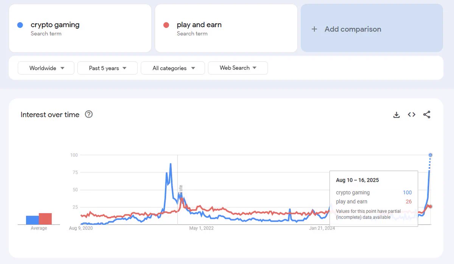Add comparison term
Viewport: 454px width, 264px height.
[372, 28]
